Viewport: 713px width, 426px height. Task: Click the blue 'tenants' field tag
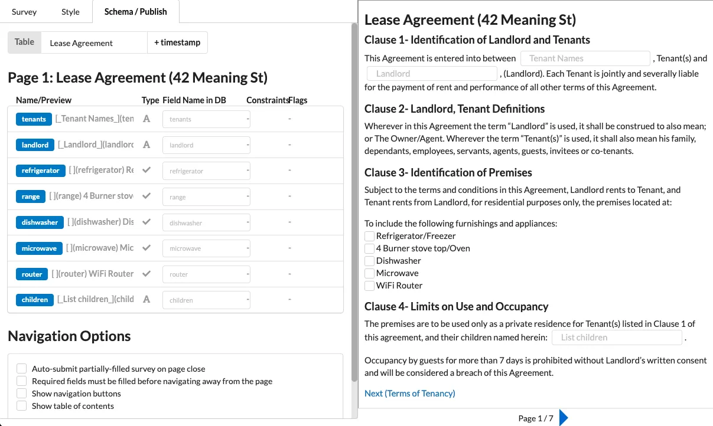[x=34, y=119]
